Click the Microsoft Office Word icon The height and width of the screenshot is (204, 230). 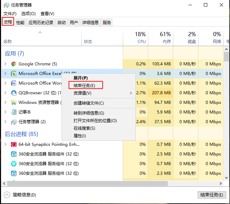(x=14, y=83)
